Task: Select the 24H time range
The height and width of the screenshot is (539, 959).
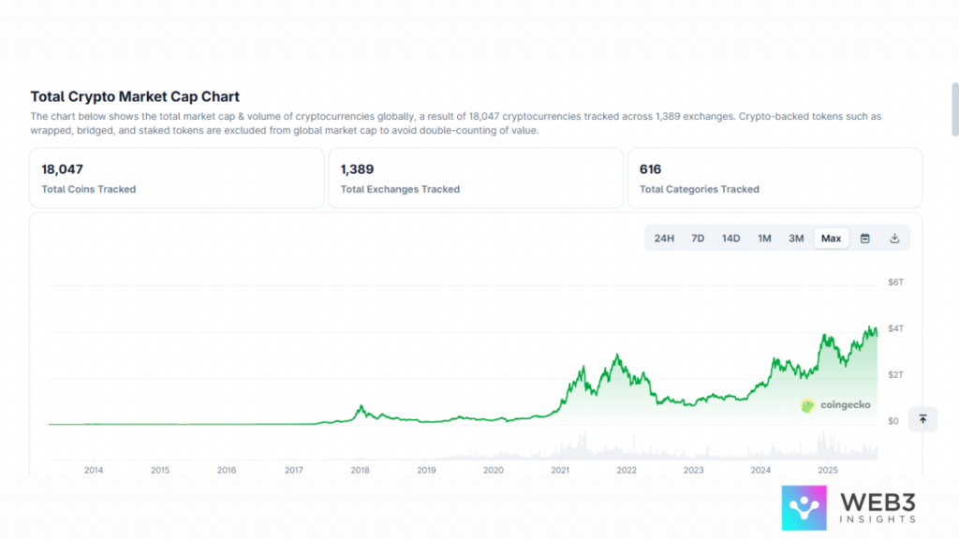Action: pyautogui.click(x=664, y=239)
